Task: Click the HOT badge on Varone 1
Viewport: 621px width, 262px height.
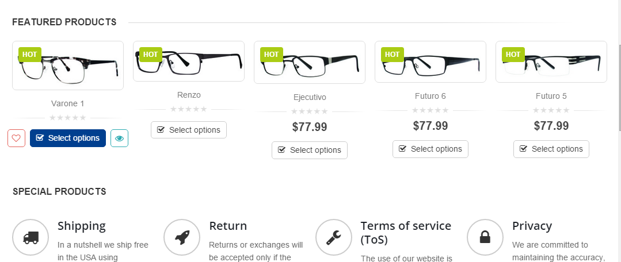Action: click(30, 55)
